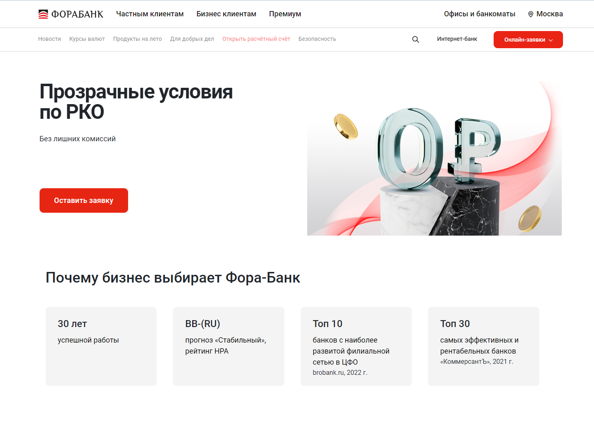Image resolution: width=594 pixels, height=423 pixels.
Task: Select the Топ 10 info card
Action: click(356, 346)
